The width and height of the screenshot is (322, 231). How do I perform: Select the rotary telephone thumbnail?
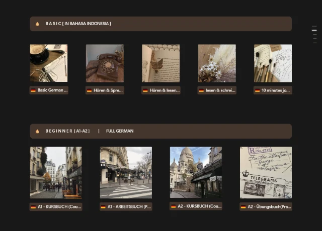click(x=105, y=63)
